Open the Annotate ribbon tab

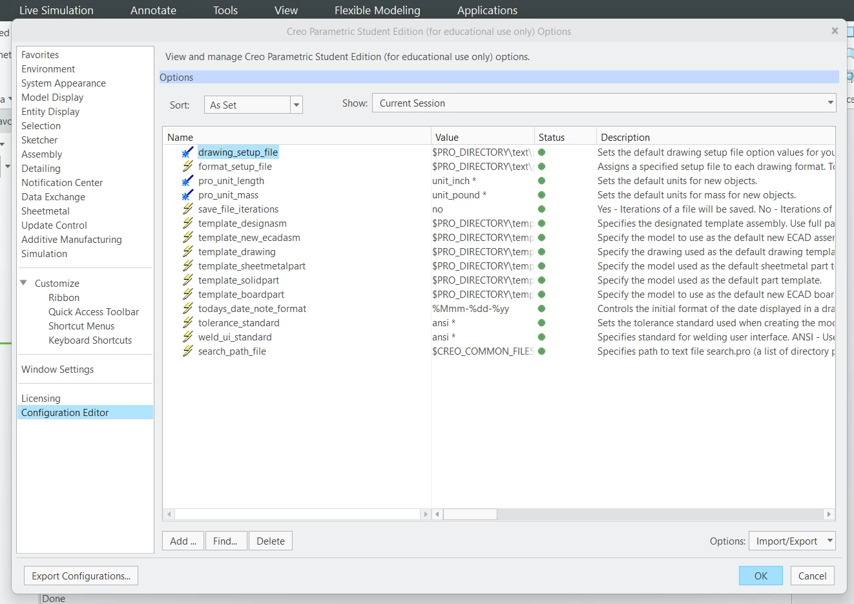pos(153,10)
